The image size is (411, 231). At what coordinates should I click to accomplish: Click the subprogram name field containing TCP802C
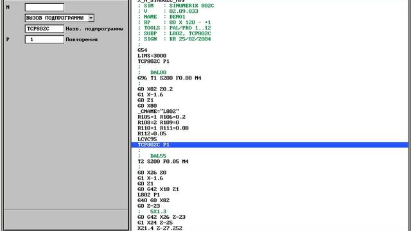point(44,28)
